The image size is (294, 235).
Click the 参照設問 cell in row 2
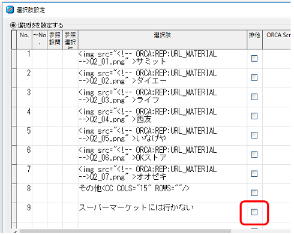click(x=55, y=78)
